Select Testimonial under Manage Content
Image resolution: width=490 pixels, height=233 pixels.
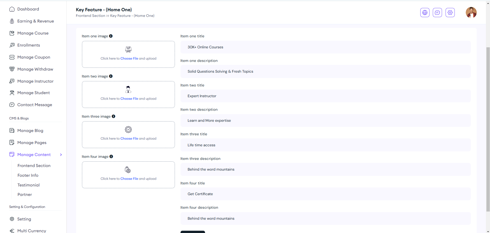pyautogui.click(x=29, y=185)
